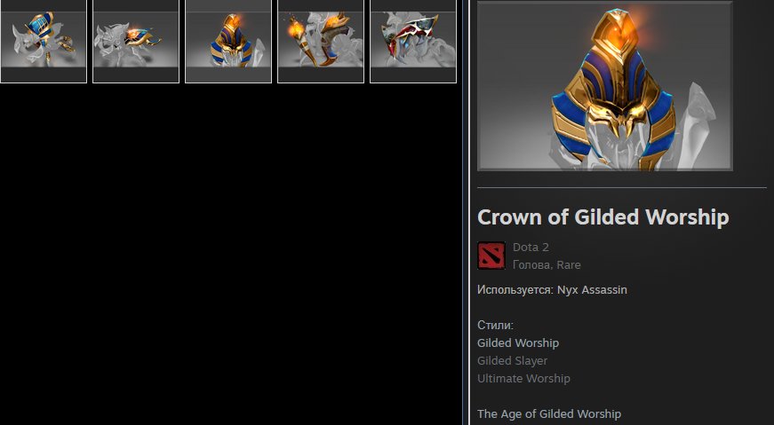Click the empty black inventory area below thumbnails
This screenshot has height=425, width=774.
point(230,254)
